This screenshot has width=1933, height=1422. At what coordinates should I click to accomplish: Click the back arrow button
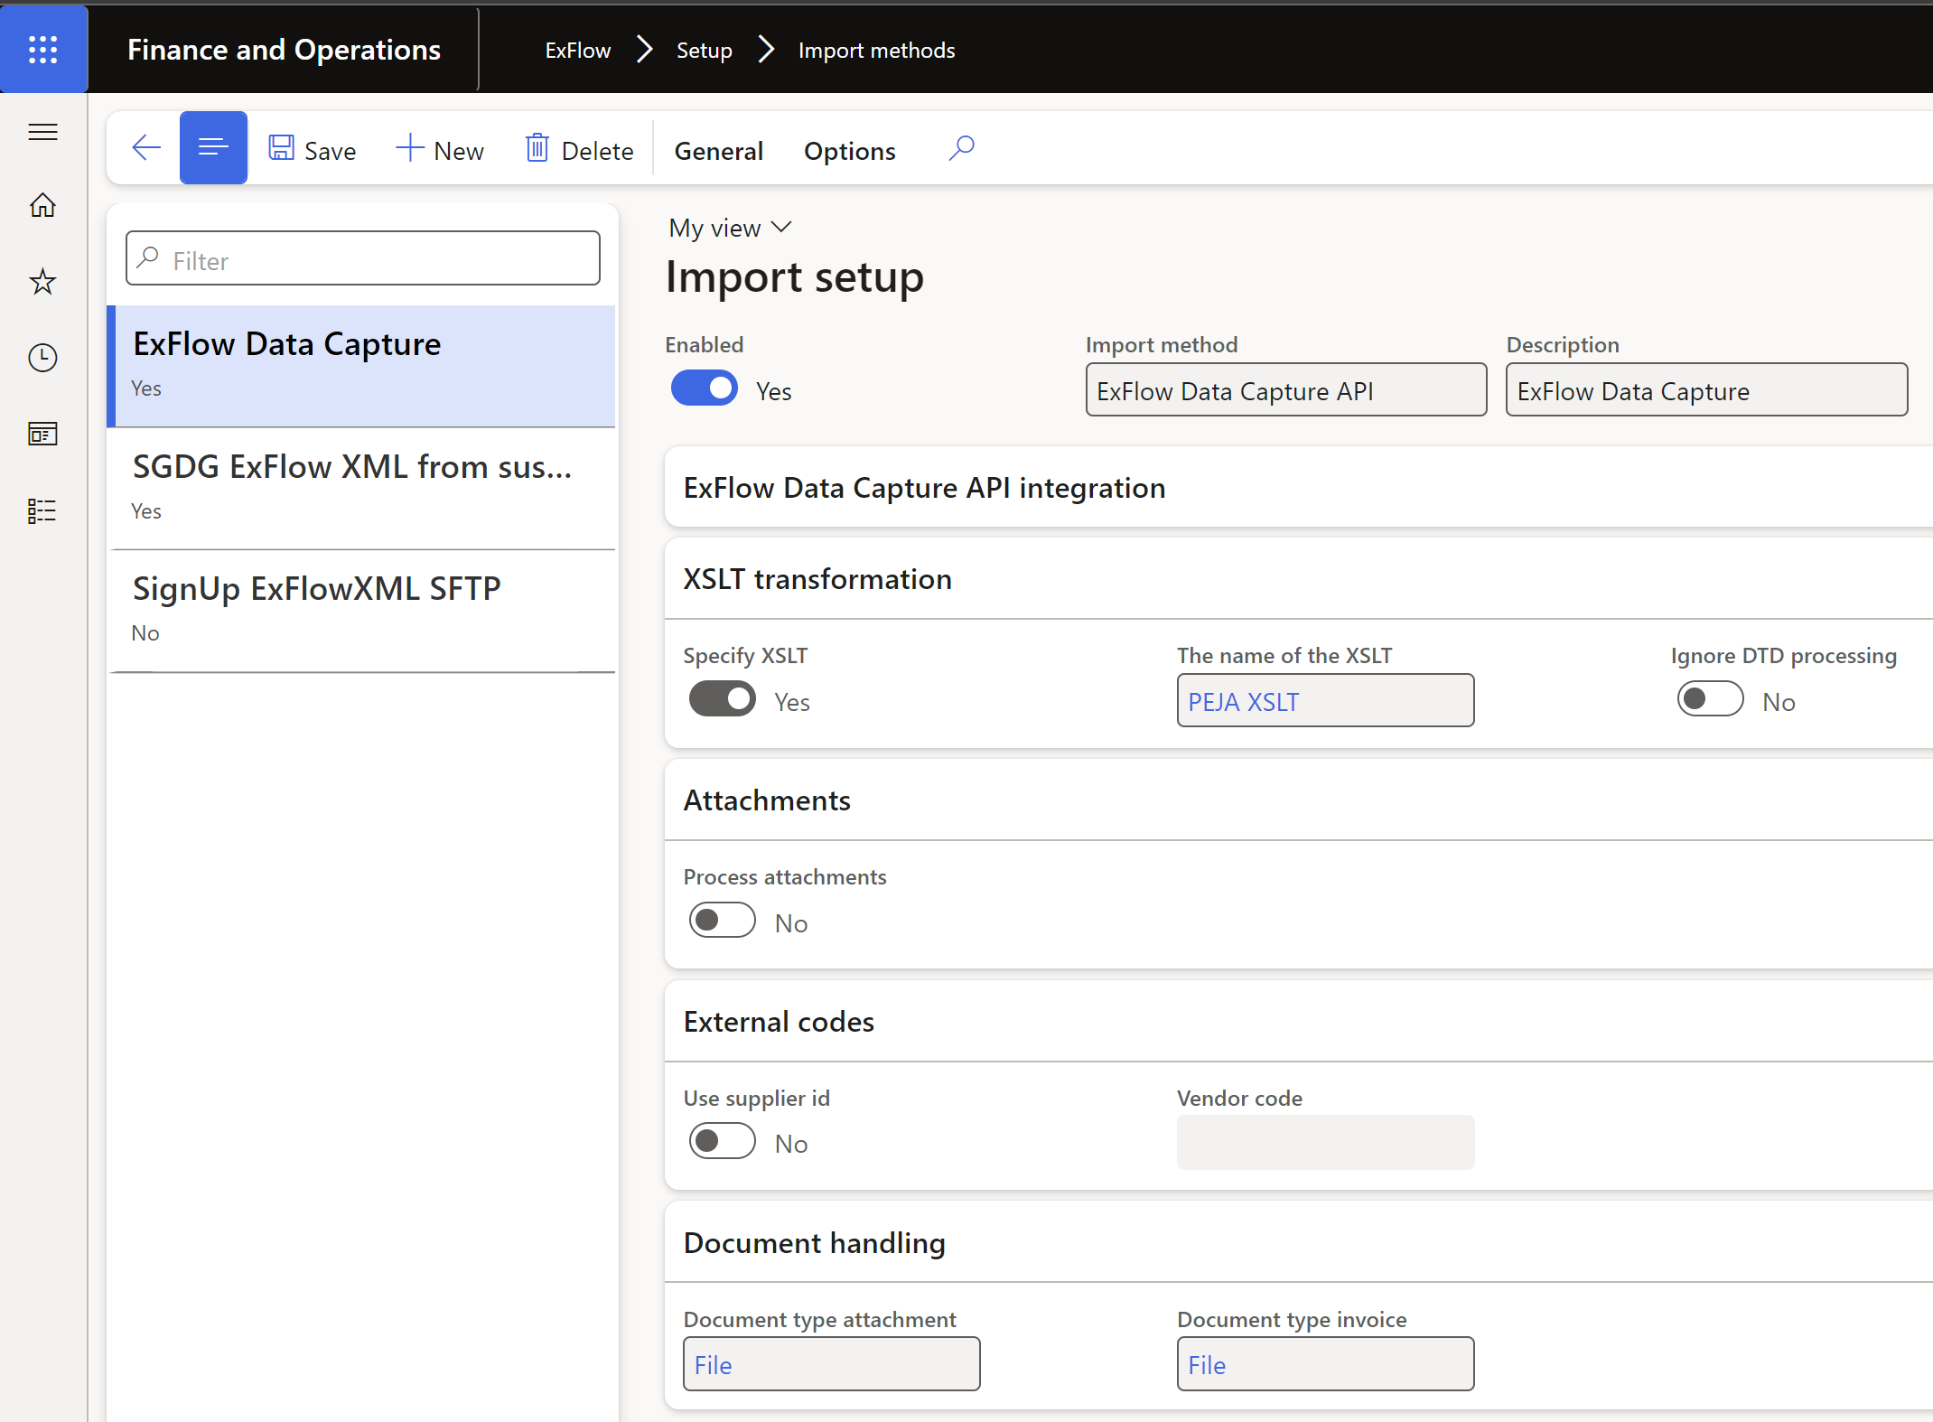point(145,148)
